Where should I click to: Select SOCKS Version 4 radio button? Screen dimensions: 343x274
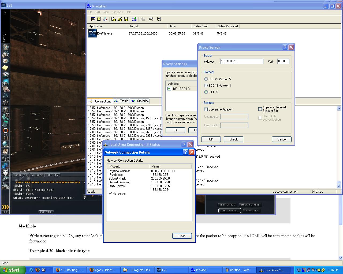206,86
